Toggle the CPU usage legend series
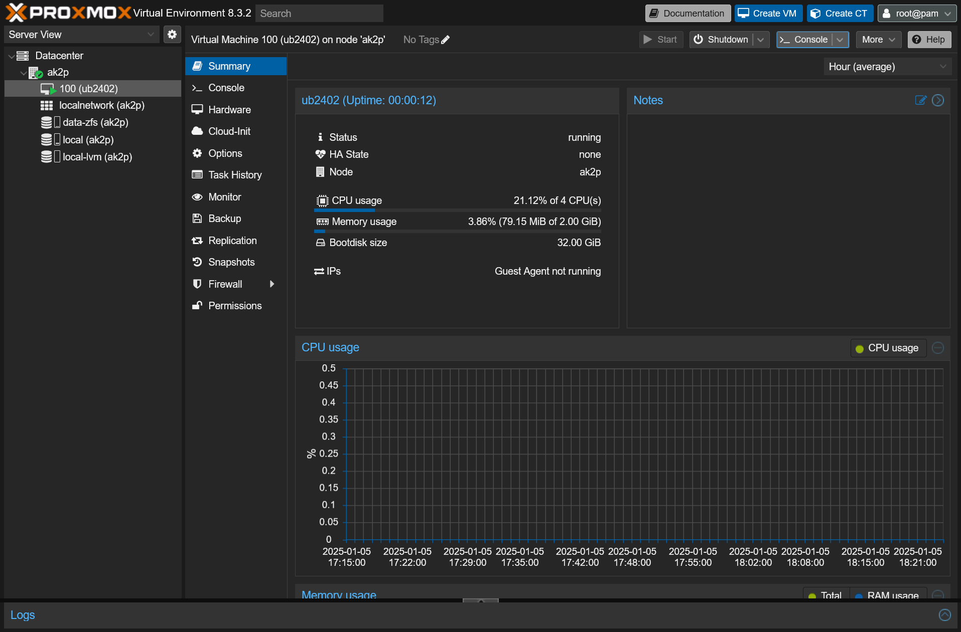The width and height of the screenshot is (961, 632). point(888,348)
